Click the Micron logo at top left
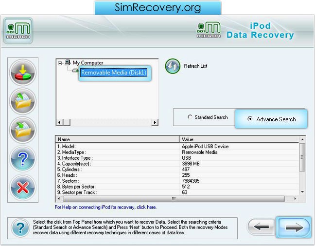This screenshot has width=315, height=246. (18, 31)
